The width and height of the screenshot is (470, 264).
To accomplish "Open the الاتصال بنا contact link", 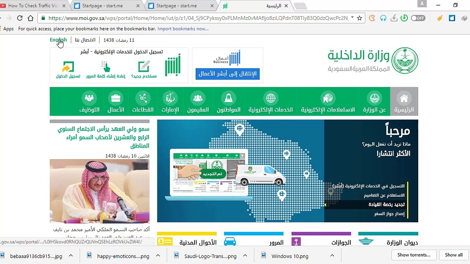I will [x=85, y=40].
